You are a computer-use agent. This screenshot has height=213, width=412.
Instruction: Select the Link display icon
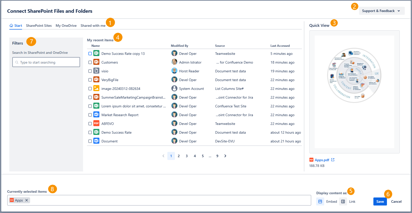point(343,201)
